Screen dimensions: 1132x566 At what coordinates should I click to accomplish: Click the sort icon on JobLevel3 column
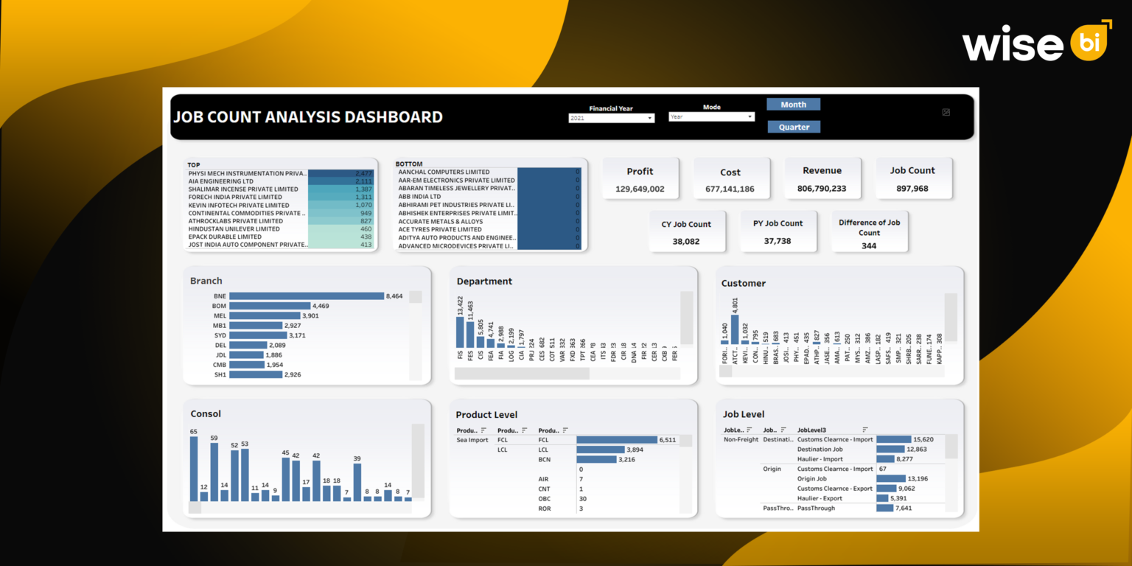[864, 429]
